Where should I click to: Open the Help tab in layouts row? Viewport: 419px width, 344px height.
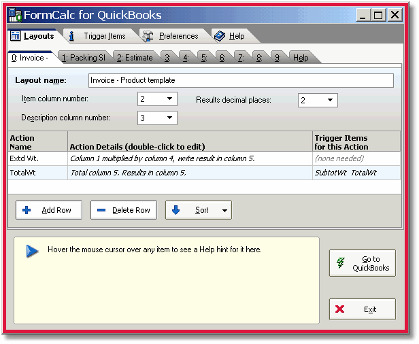coord(301,58)
